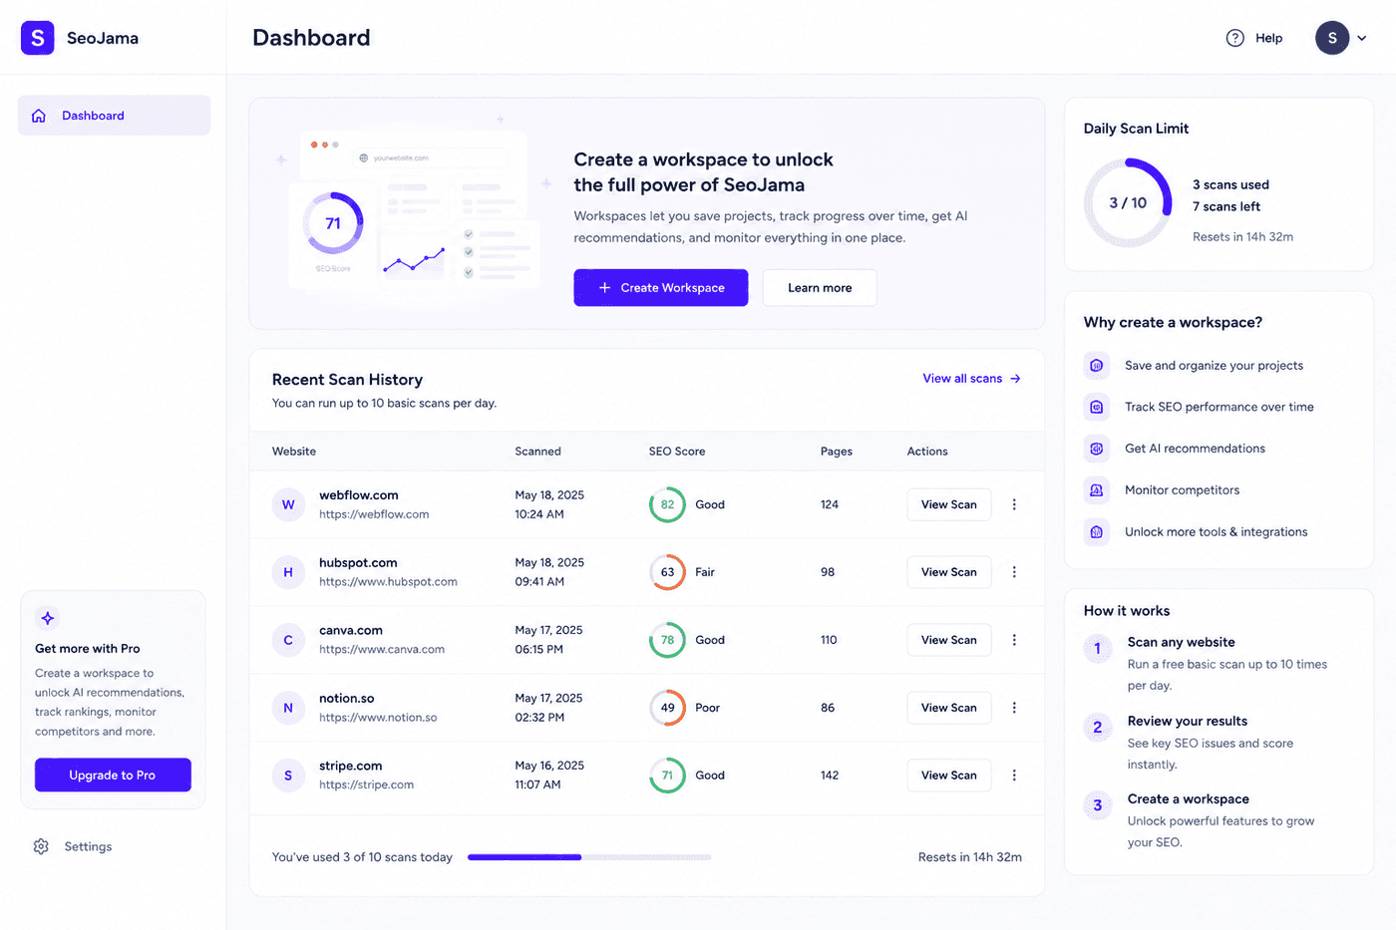Click the daily scans usage progress bar
The width and height of the screenshot is (1396, 930).
pos(589,857)
